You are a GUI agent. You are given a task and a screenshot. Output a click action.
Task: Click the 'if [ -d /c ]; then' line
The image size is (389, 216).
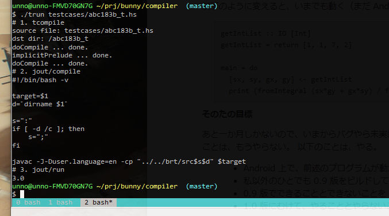click(x=48, y=129)
